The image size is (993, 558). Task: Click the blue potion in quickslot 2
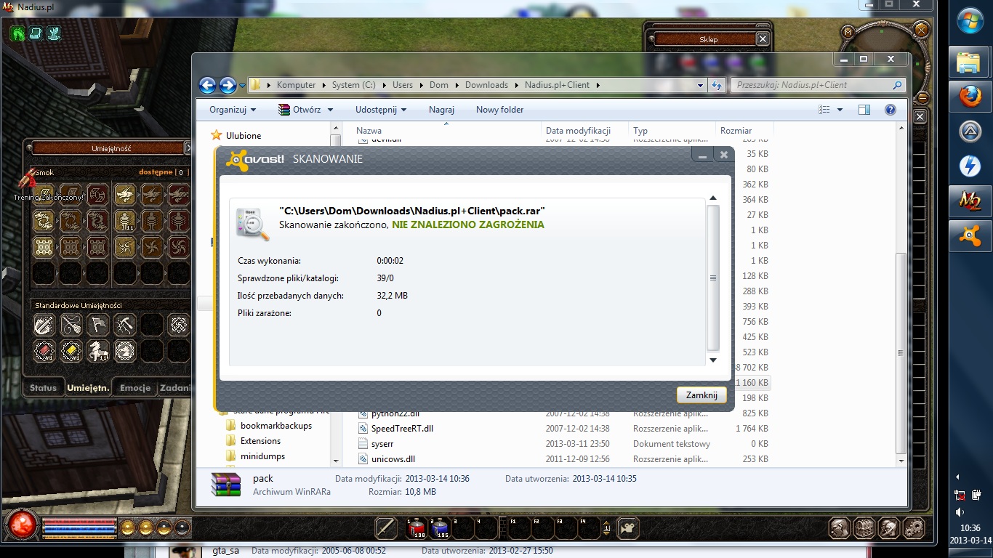(x=440, y=528)
